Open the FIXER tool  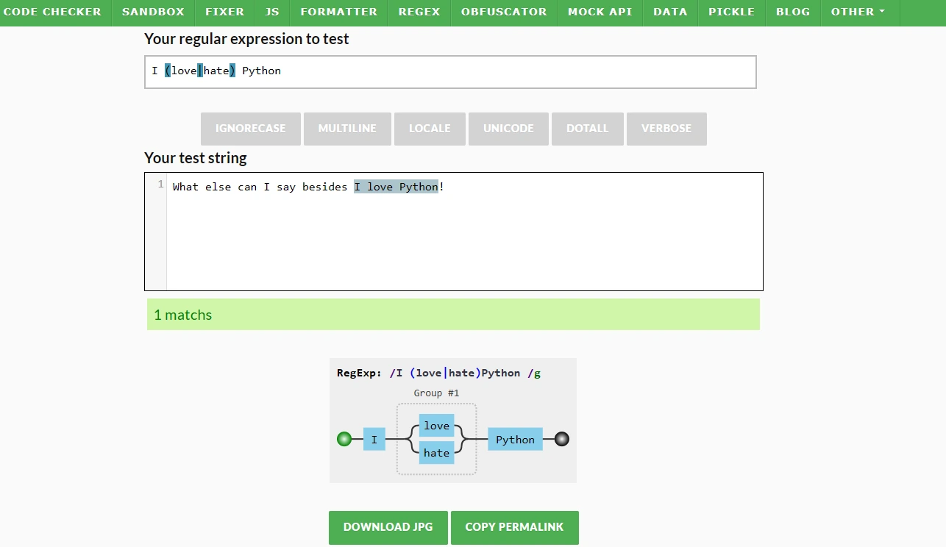click(224, 12)
